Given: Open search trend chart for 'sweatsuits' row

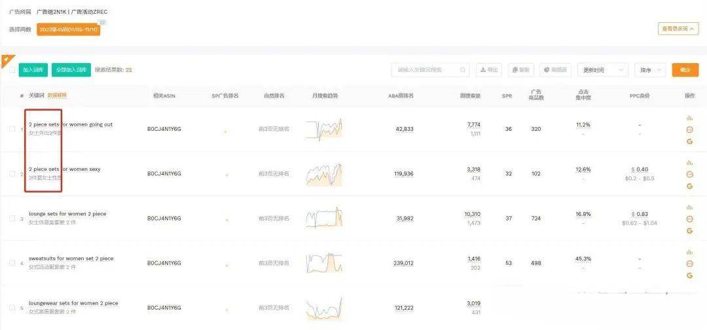Looking at the screenshot, I should coord(324,263).
